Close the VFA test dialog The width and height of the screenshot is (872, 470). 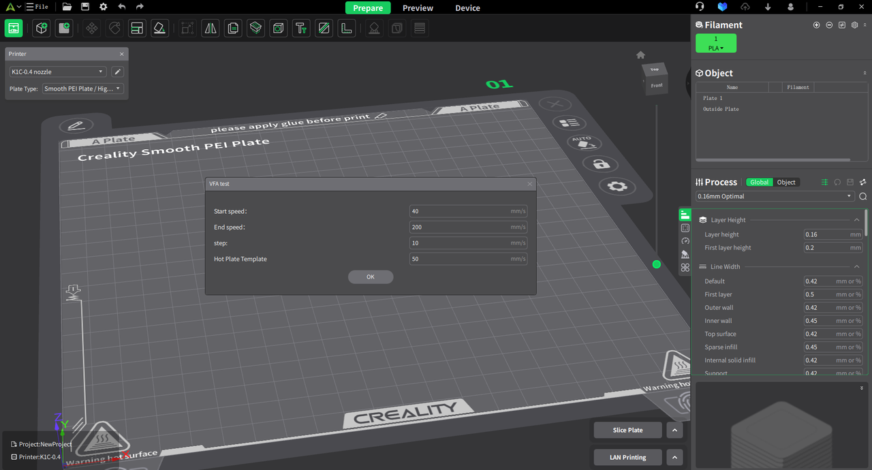coord(529,184)
